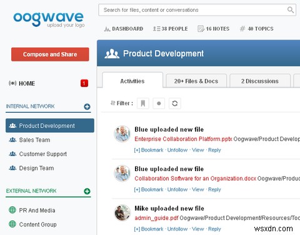This screenshot has width=300, height=235.
Task: Click 'Mike uploaded new file' heading
Action: pyautogui.click(x=169, y=208)
